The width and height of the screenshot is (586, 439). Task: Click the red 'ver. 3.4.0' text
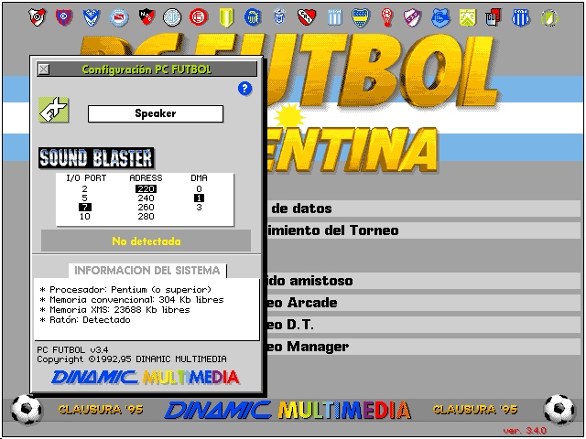tap(525, 431)
